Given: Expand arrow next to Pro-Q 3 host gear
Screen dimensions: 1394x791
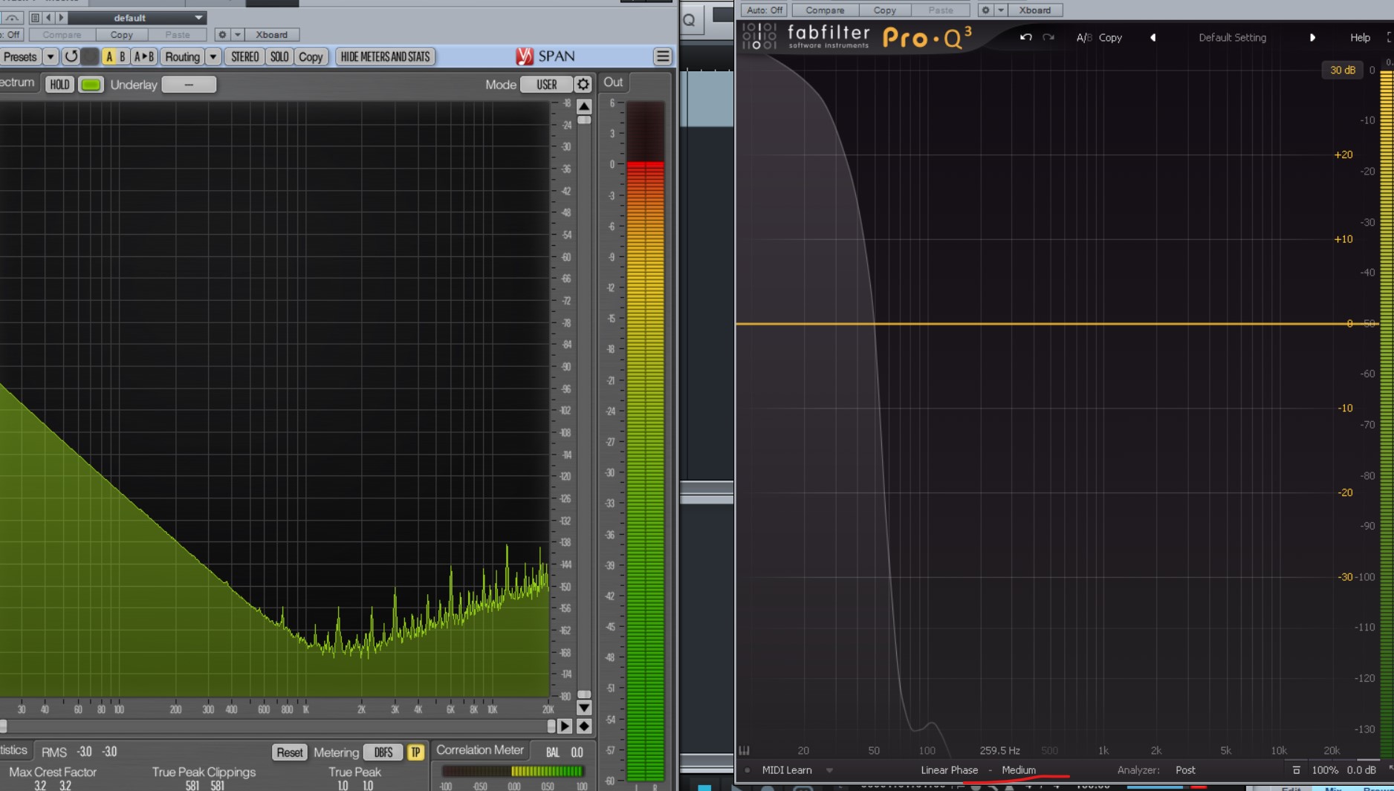Looking at the screenshot, I should (x=1000, y=10).
